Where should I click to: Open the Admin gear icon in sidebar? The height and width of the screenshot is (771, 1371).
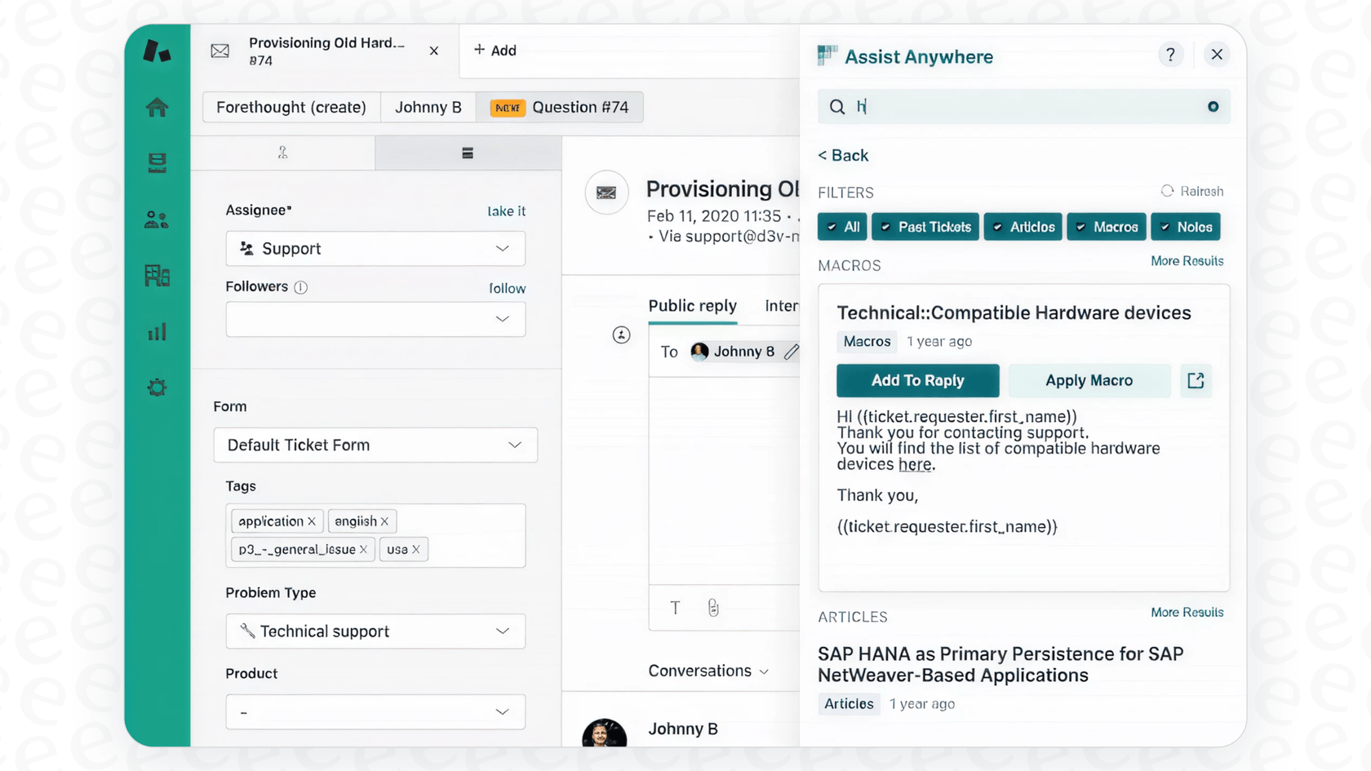pos(157,388)
